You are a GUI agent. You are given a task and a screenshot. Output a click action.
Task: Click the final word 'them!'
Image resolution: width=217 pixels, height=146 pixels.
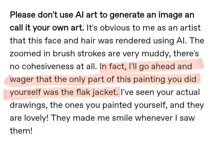[x=21, y=131]
